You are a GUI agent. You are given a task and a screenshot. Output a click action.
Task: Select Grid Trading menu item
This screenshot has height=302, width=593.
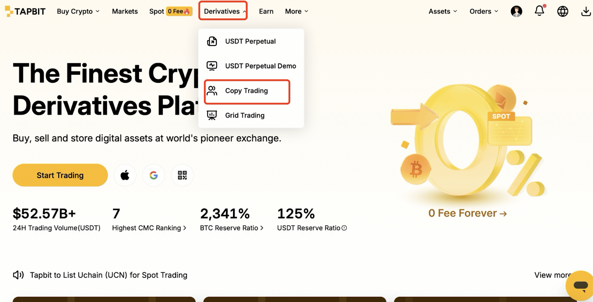(x=245, y=116)
